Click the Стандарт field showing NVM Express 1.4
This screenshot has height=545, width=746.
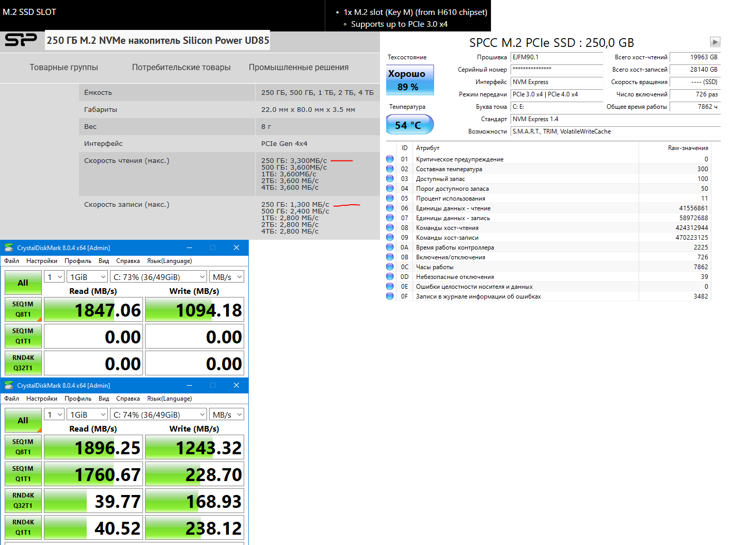point(615,119)
